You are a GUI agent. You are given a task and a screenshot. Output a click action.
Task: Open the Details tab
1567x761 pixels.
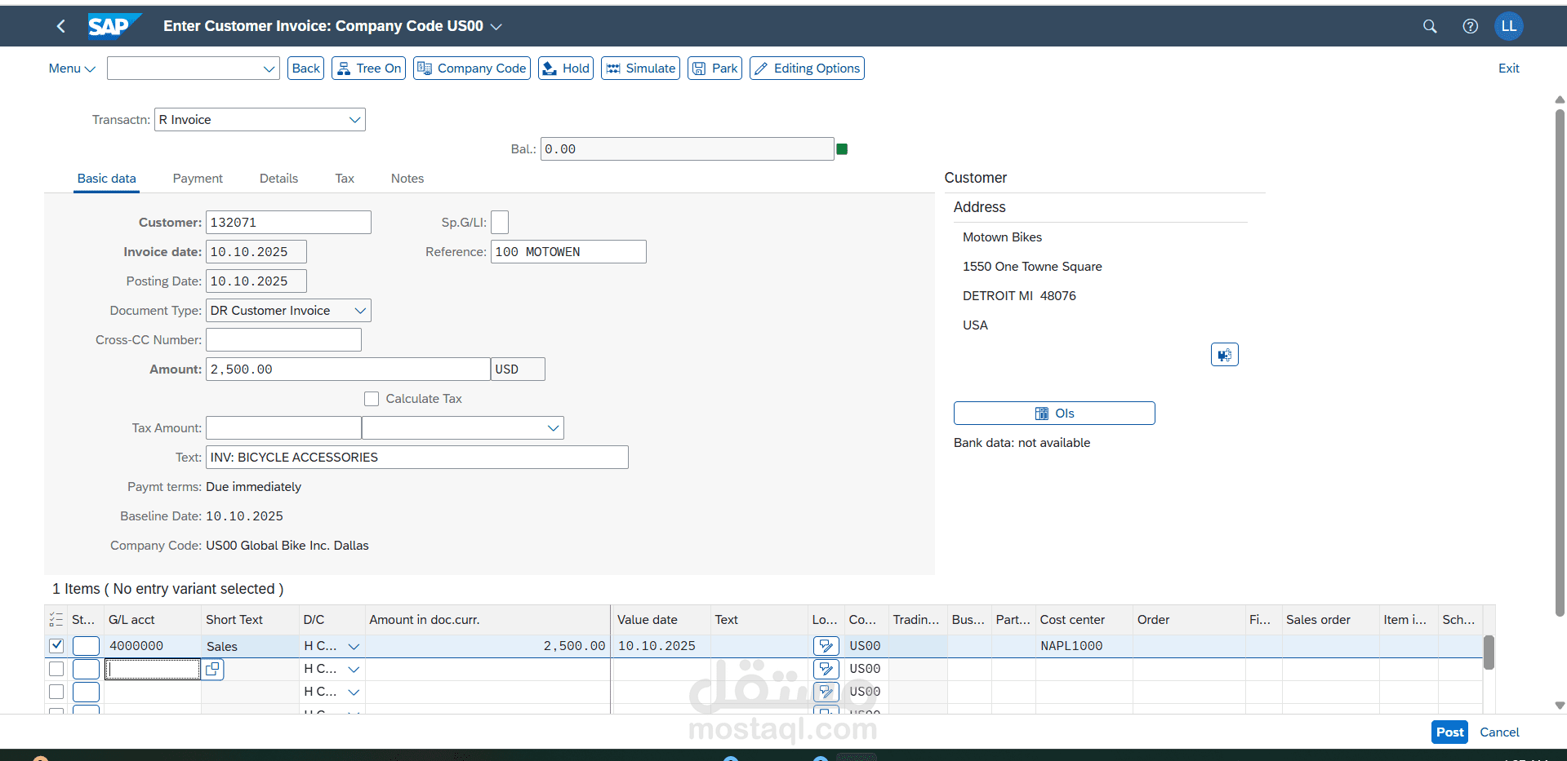pyautogui.click(x=278, y=179)
